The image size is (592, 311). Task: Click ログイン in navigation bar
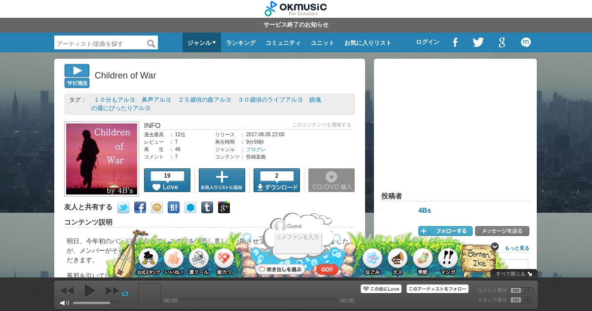428,42
